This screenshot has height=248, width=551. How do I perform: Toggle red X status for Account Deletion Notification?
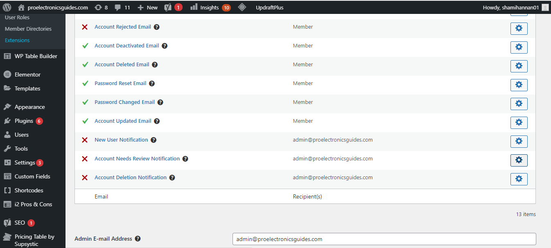tap(85, 178)
